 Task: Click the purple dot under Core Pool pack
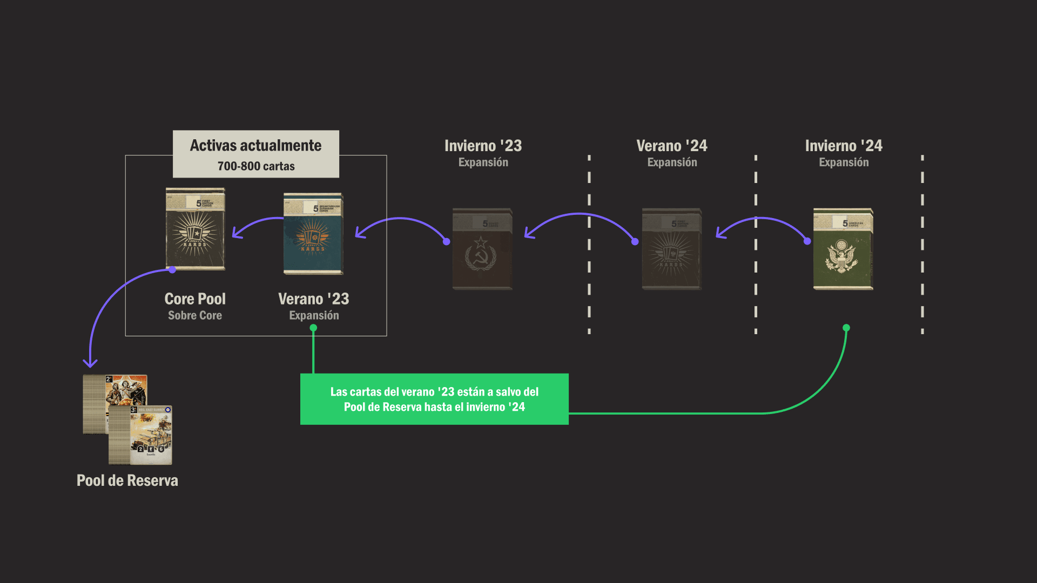click(172, 269)
